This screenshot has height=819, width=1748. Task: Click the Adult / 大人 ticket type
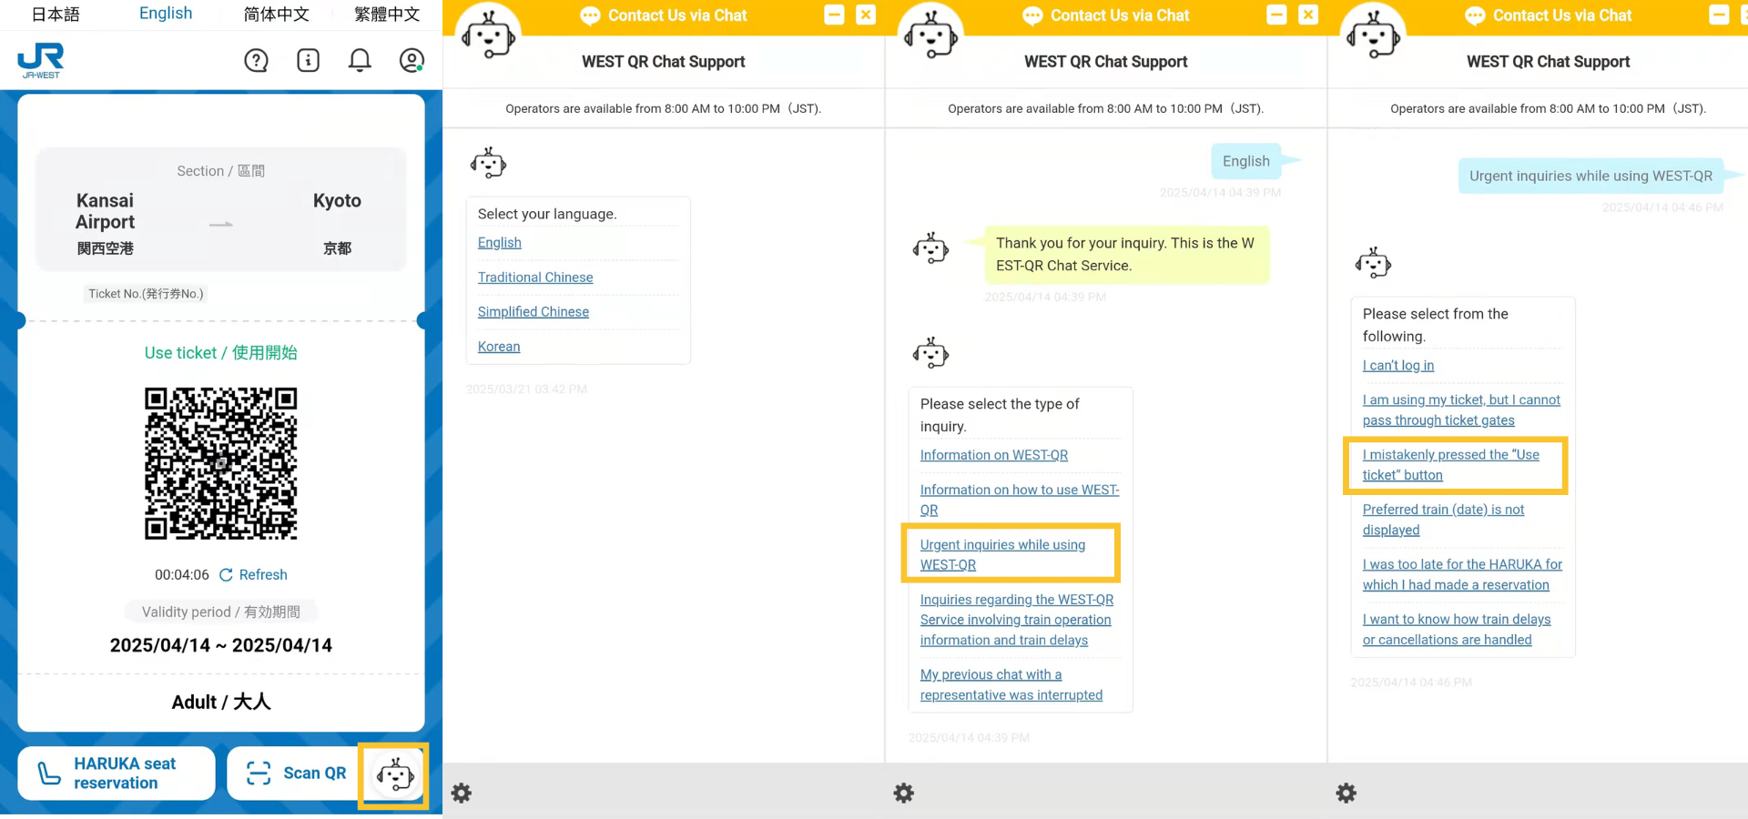point(221,702)
